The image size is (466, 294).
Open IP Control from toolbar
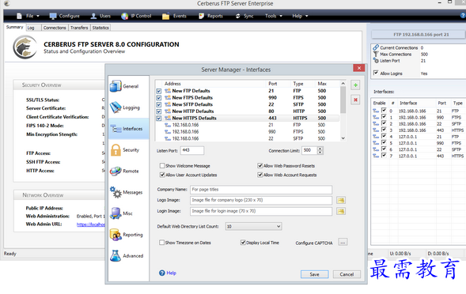click(136, 16)
